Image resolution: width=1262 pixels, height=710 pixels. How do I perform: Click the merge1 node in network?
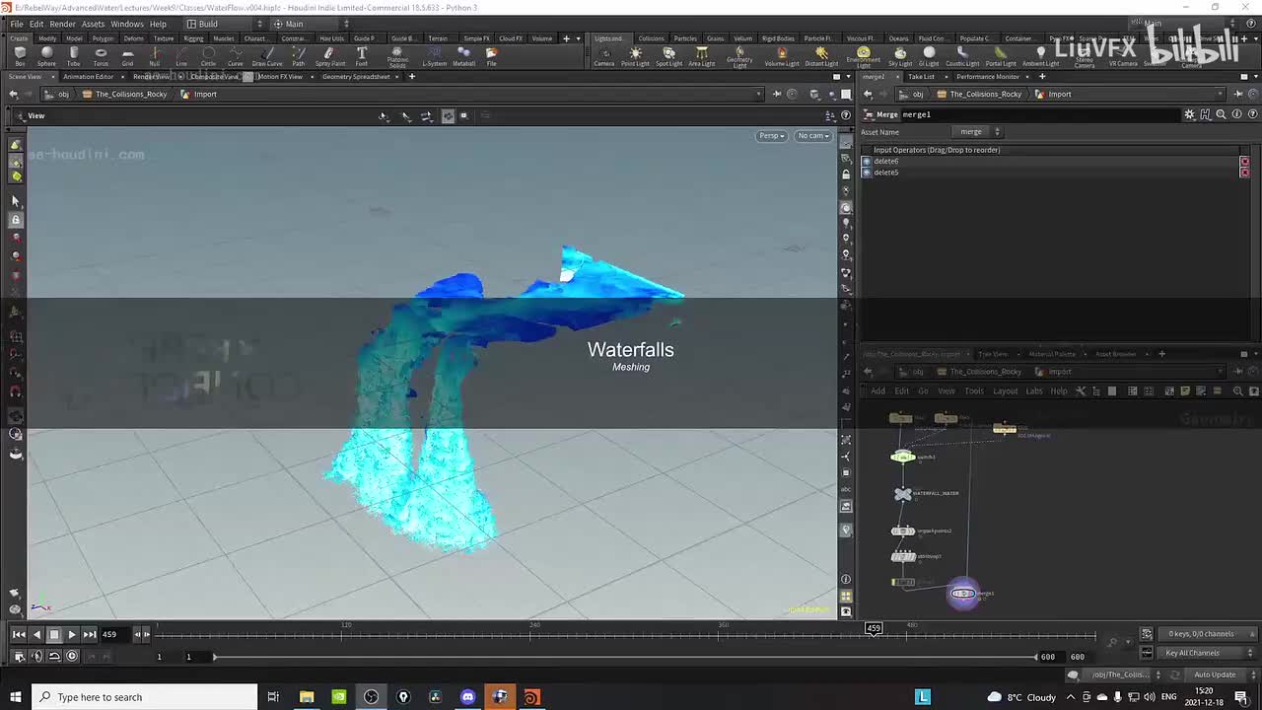pos(962,593)
